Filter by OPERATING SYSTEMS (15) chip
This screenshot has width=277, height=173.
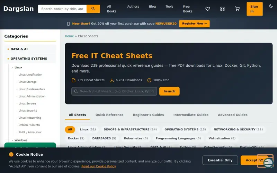tap(185, 129)
